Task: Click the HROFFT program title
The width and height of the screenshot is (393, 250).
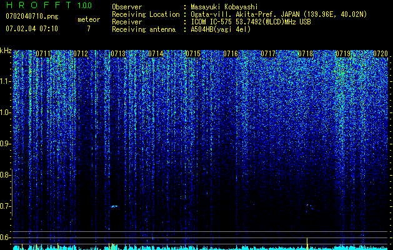Action: point(39,5)
